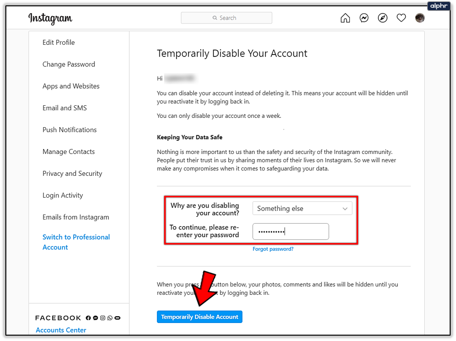
Task: Open Email and SMS settings
Action: (65, 108)
